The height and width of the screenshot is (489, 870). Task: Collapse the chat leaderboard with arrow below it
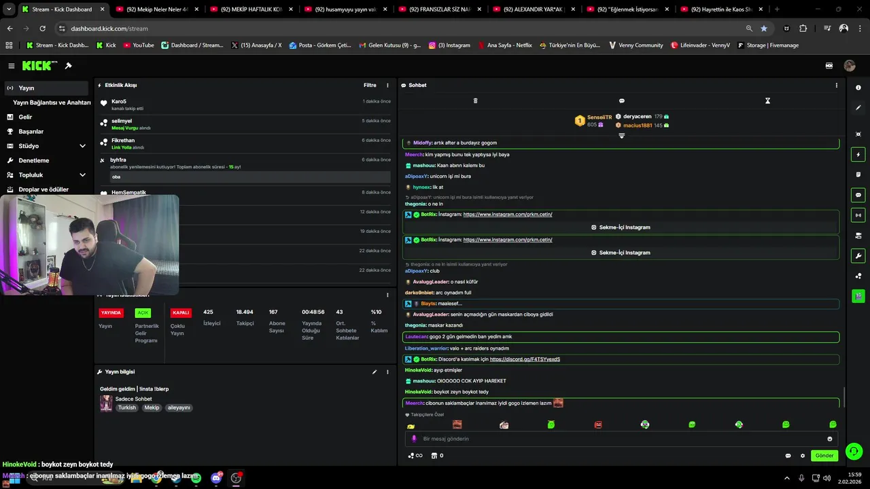(621, 136)
